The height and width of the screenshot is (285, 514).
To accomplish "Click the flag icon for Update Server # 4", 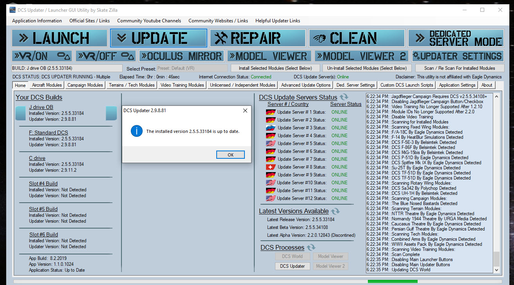I will [x=271, y=136].
